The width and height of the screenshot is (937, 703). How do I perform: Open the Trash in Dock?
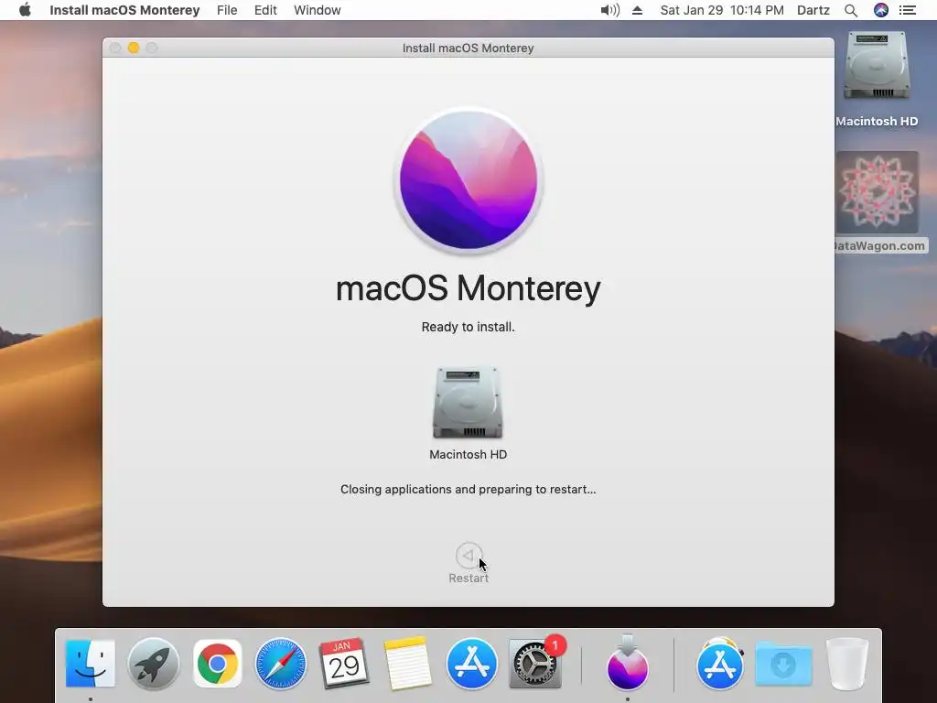(x=846, y=664)
